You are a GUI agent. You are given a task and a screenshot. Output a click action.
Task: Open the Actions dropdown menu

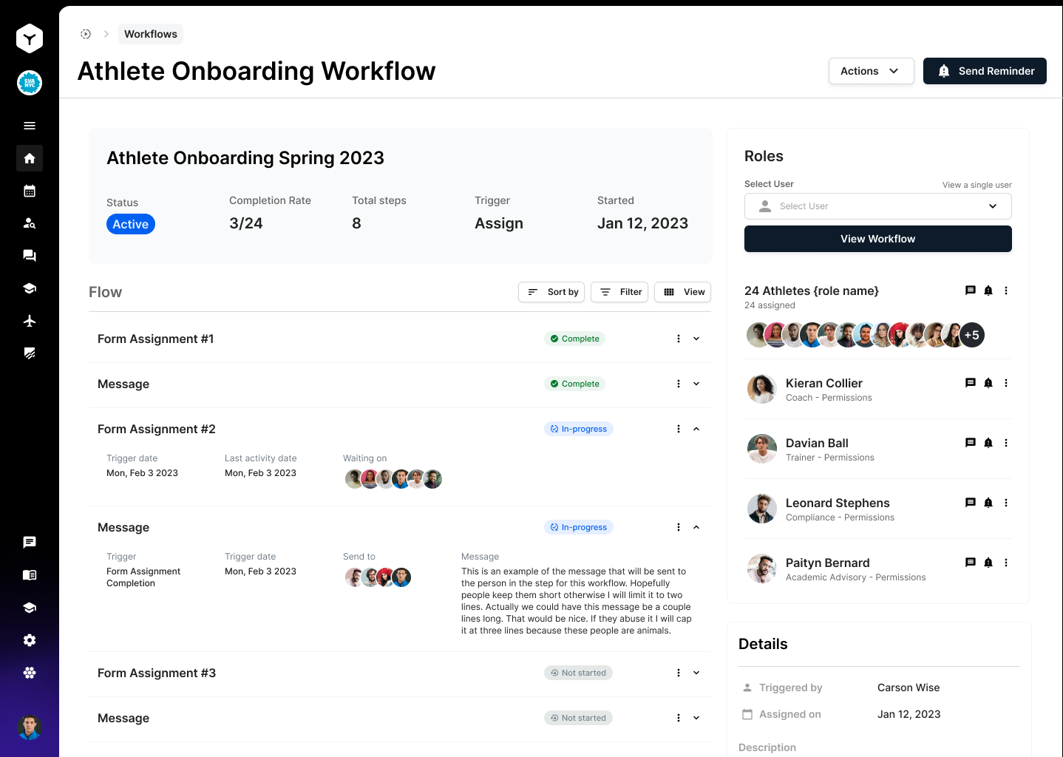(x=871, y=71)
